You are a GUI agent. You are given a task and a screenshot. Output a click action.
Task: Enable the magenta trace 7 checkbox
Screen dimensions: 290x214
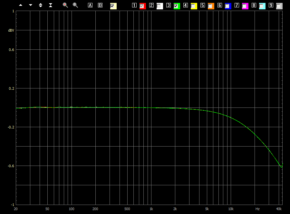(244, 6)
